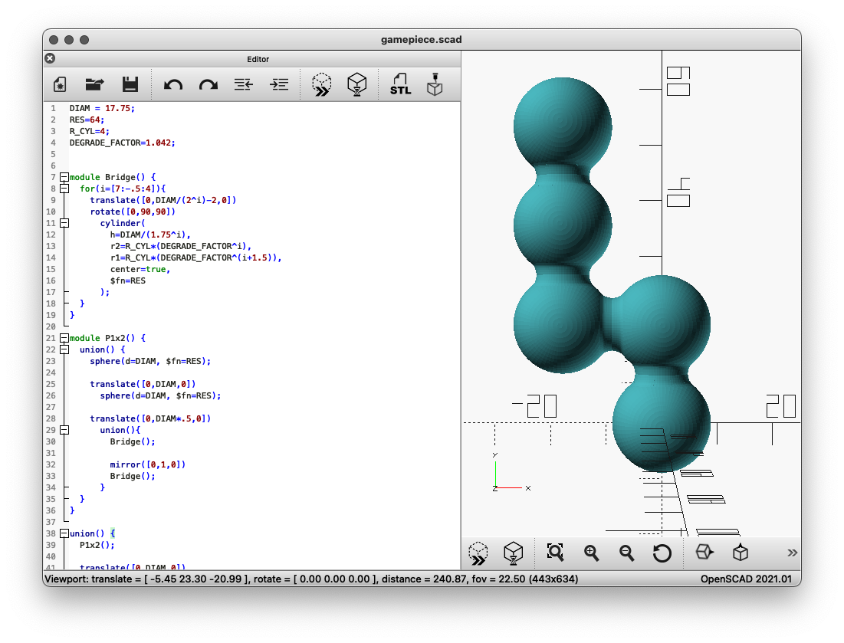This screenshot has height=643, width=844.
Task: Send the design to 3D printing
Action: [x=435, y=85]
